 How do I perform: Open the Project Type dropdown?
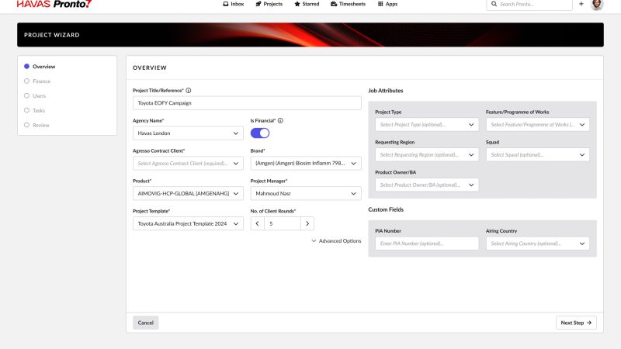[427, 125]
